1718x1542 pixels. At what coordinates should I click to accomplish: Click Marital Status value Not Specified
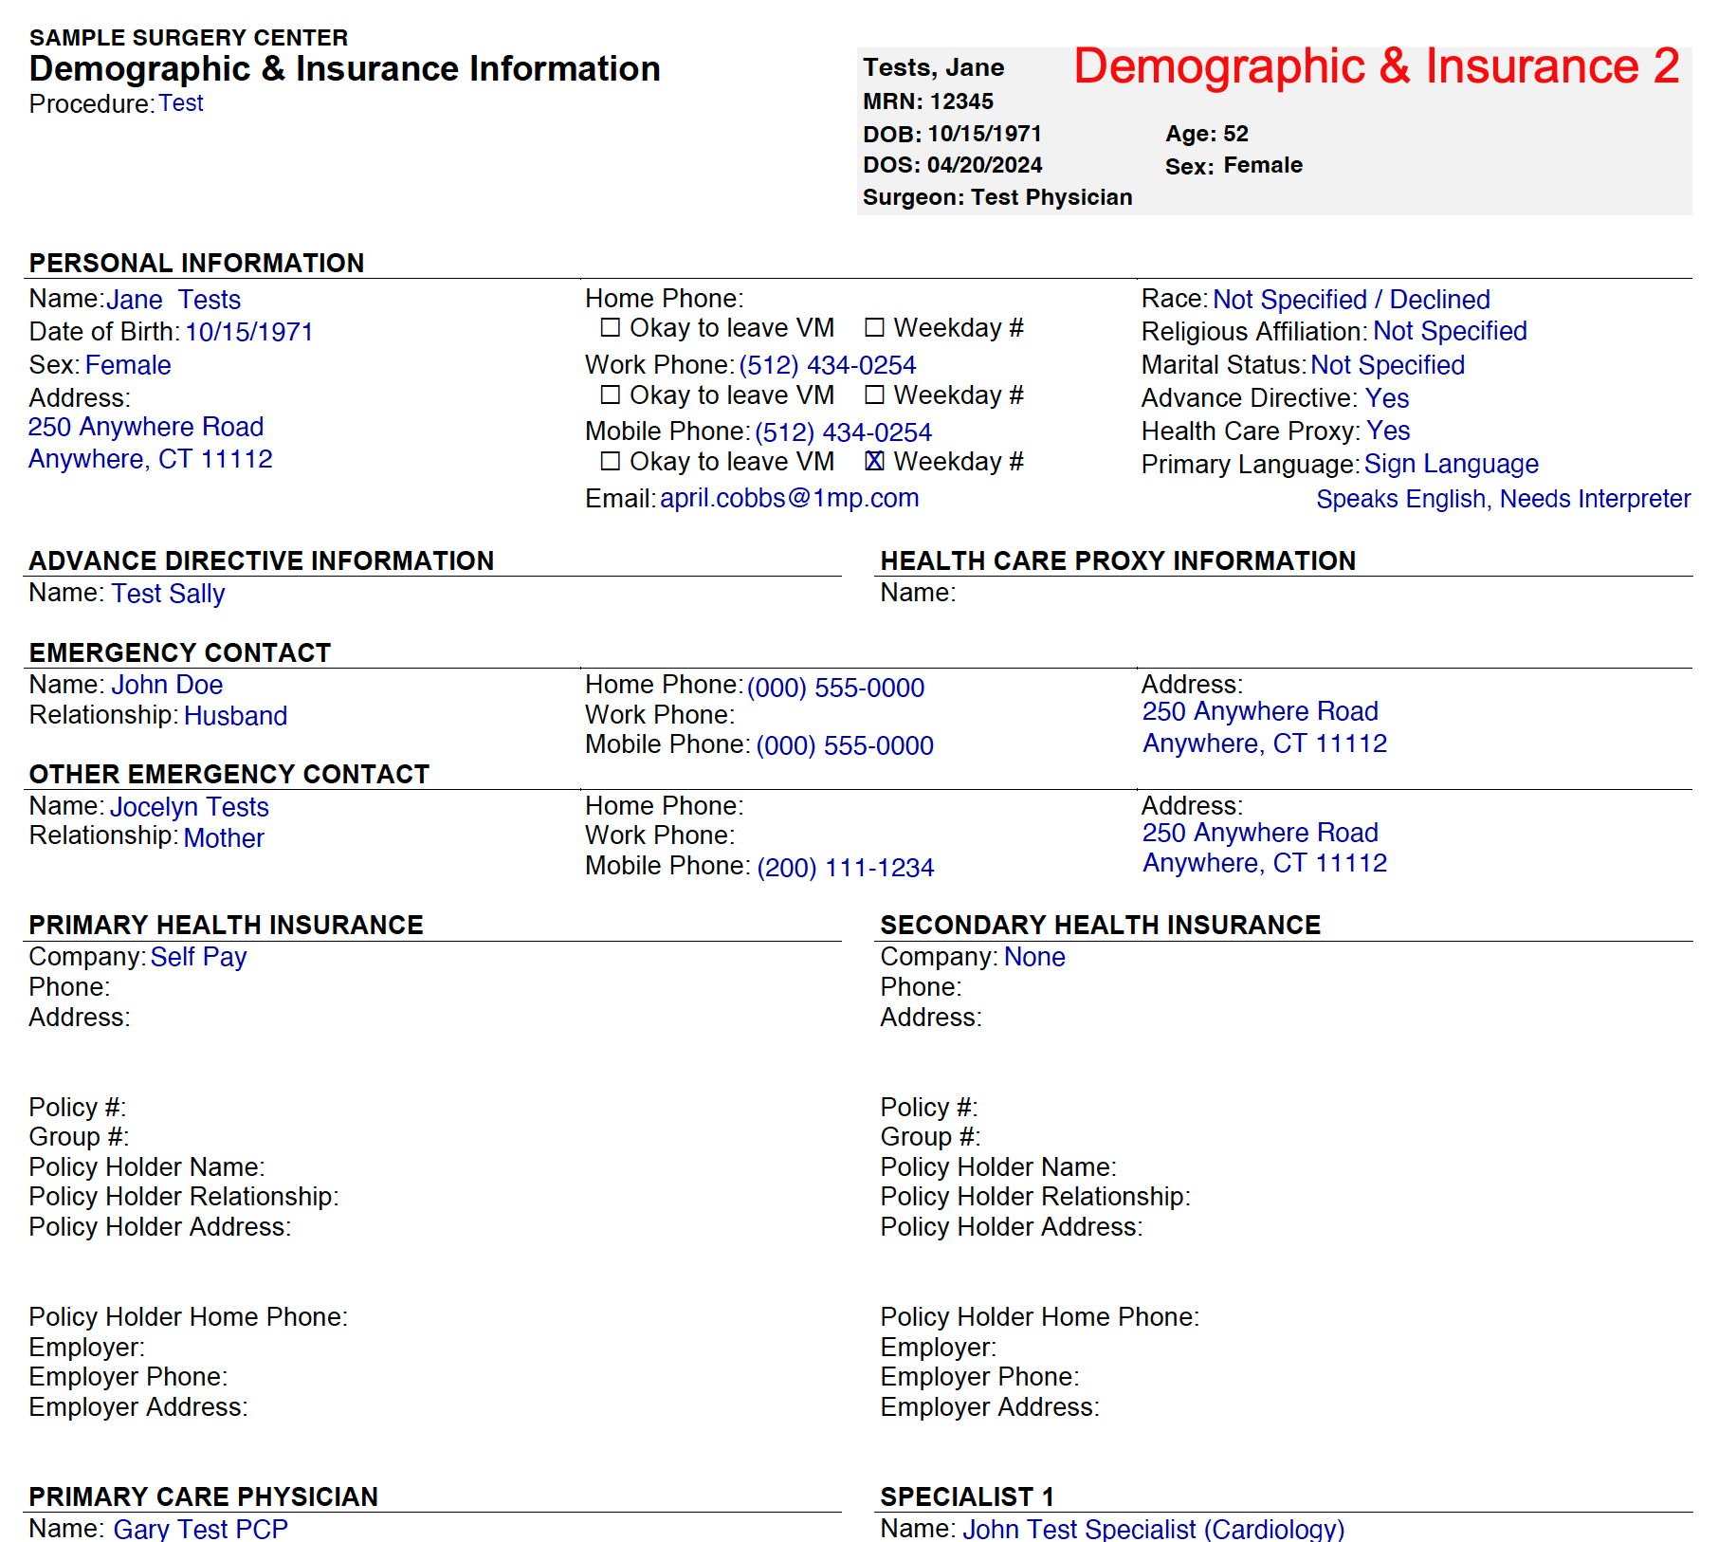point(1387,365)
